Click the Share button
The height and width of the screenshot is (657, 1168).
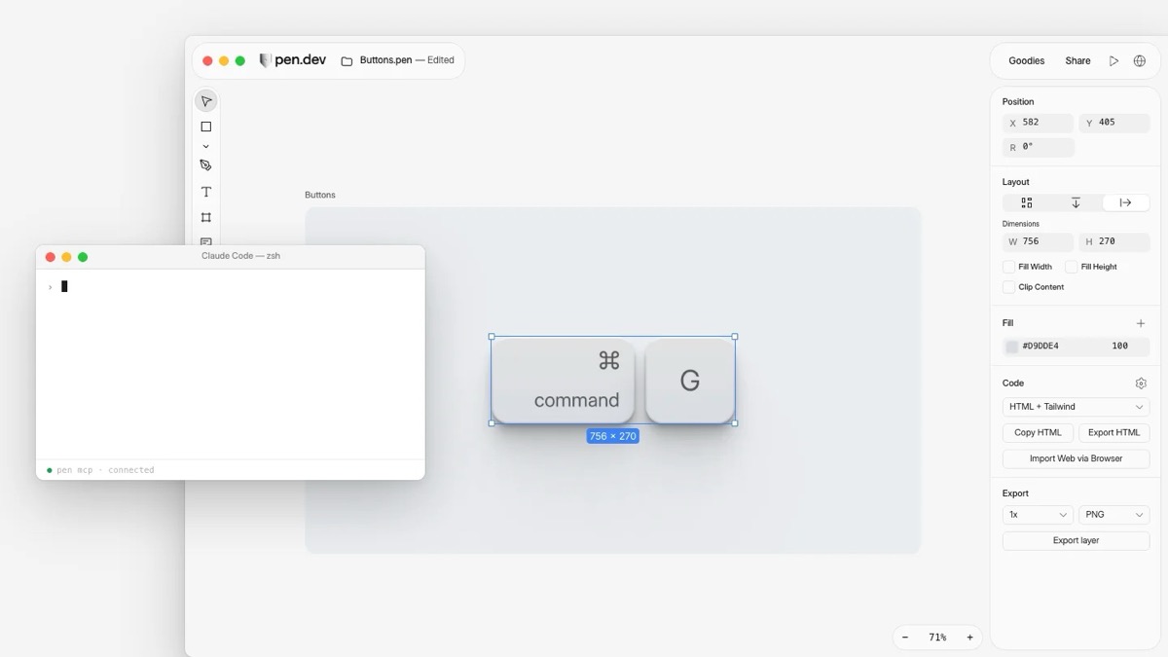pos(1077,60)
